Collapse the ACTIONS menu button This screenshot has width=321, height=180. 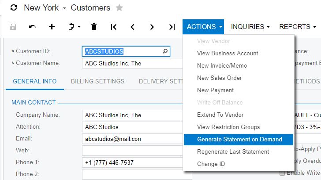pos(203,27)
